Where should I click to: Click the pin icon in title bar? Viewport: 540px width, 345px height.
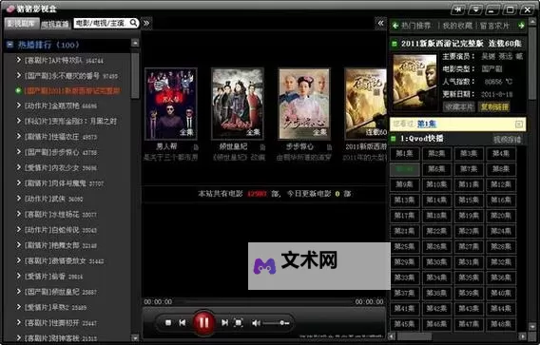tap(457, 10)
